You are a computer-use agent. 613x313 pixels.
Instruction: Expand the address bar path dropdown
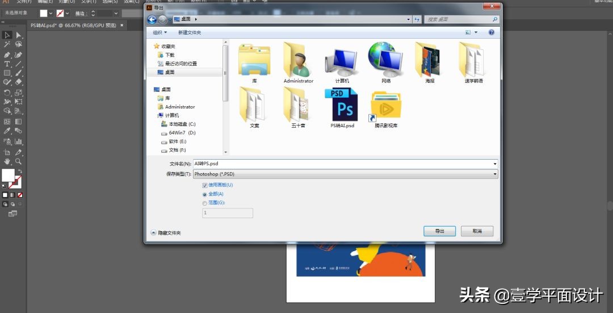pyautogui.click(x=409, y=19)
